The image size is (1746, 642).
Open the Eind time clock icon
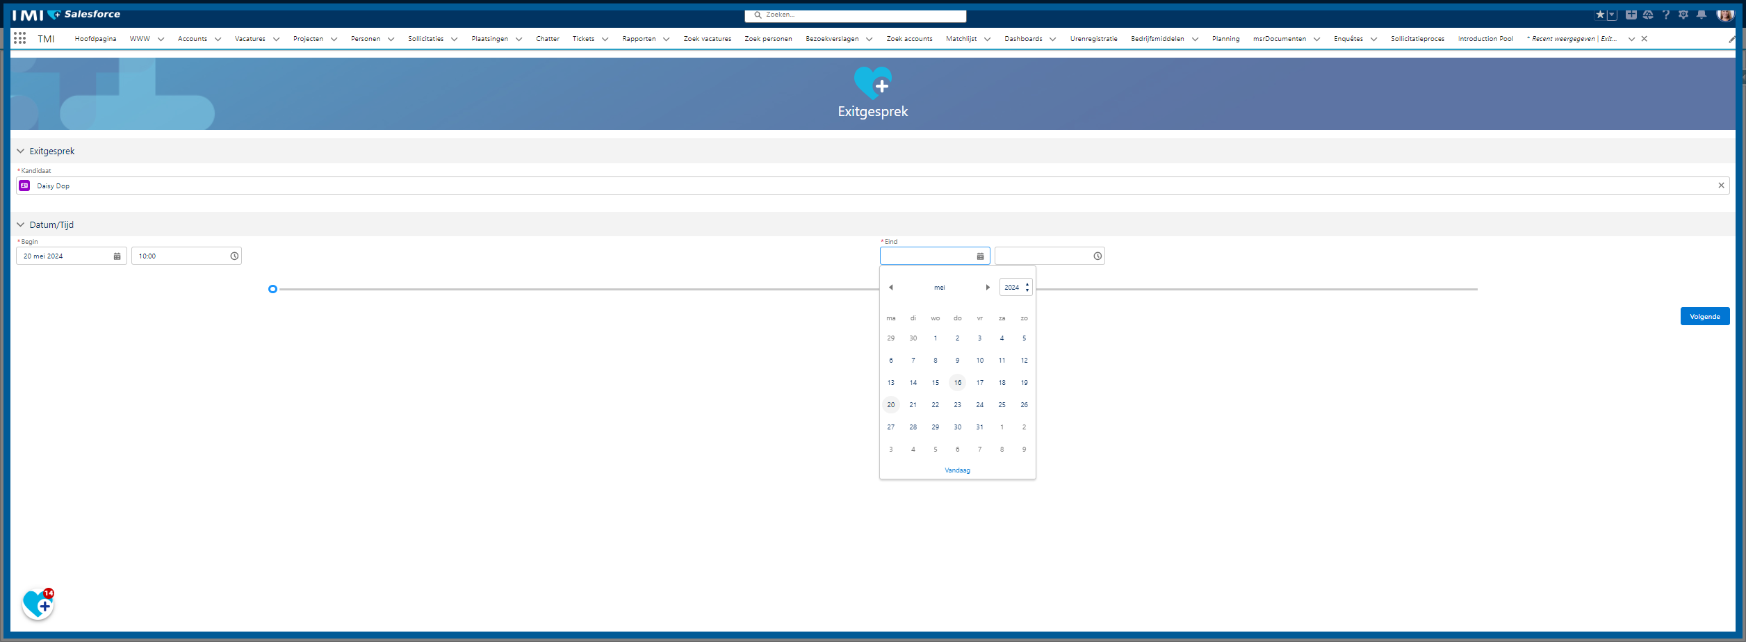pyautogui.click(x=1098, y=256)
